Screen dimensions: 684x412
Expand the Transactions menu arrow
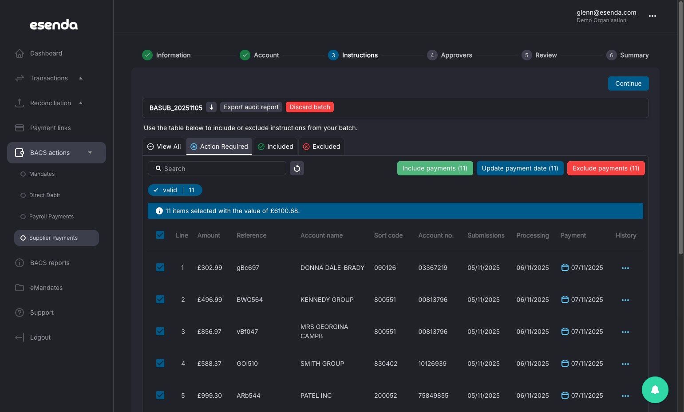click(x=81, y=78)
